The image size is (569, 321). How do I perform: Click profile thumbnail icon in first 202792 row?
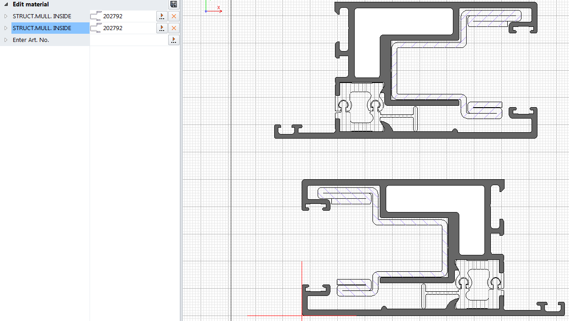pyautogui.click(x=96, y=16)
